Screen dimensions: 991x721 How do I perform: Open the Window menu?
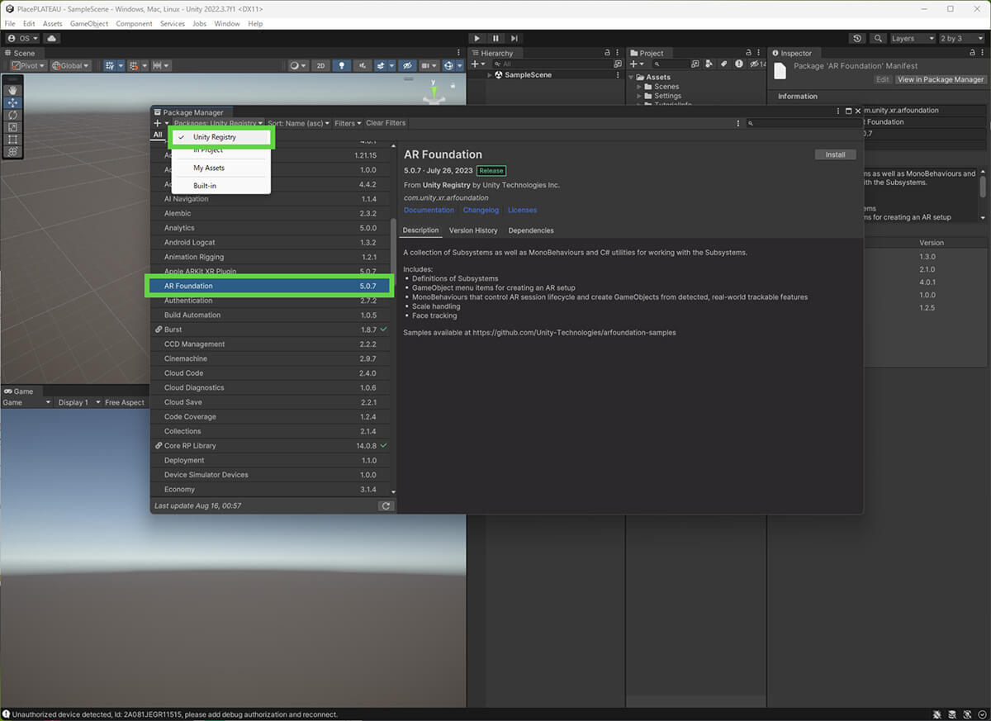tap(227, 24)
